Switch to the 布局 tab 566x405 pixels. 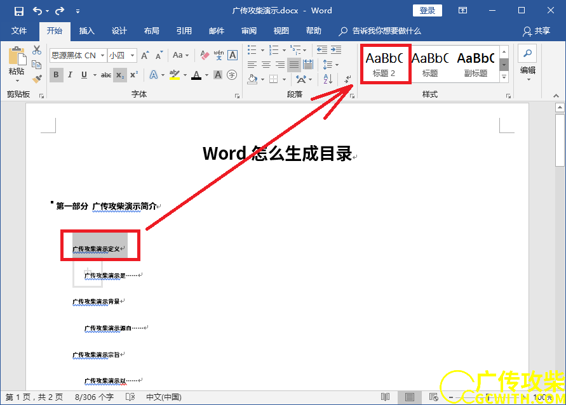(x=152, y=31)
